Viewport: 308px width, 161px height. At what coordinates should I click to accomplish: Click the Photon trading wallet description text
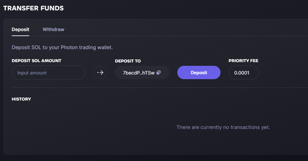pos(62,47)
